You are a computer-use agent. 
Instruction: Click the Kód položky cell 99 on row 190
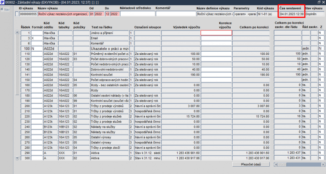tap(81, 101)
